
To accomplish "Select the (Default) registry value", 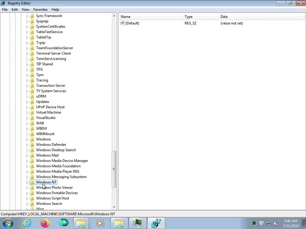I will [x=132, y=23].
